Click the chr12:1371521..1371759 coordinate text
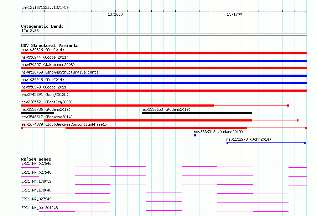The width and height of the screenshot is (317, 216). click(x=45, y=8)
